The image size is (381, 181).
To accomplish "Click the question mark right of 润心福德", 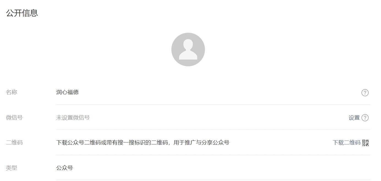I will (365, 93).
